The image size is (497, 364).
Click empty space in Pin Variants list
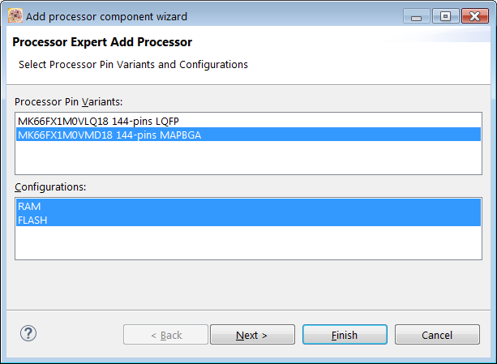[x=248, y=158]
